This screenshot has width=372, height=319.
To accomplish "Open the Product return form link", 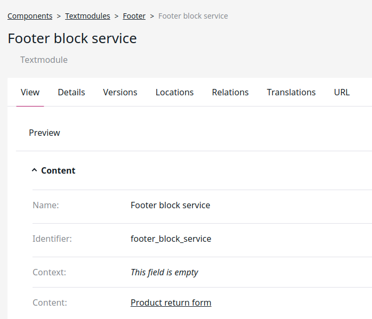I will [x=171, y=302].
